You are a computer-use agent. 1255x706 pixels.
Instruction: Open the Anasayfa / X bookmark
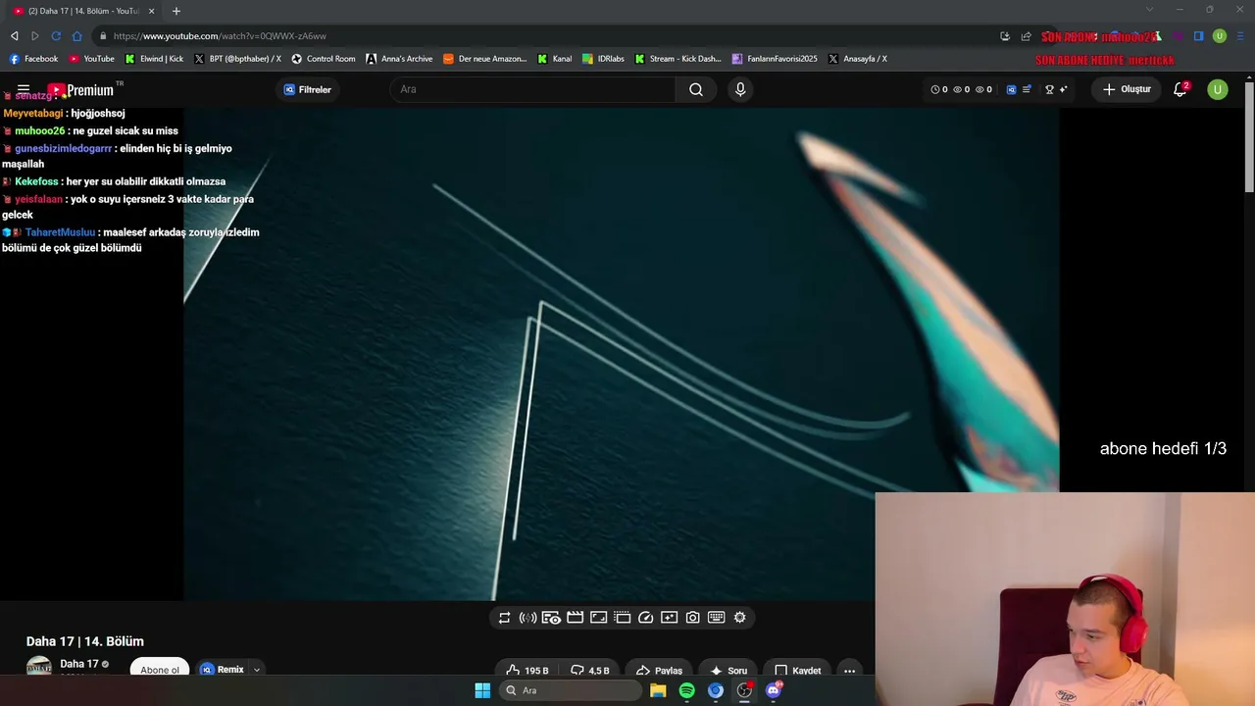click(x=858, y=59)
